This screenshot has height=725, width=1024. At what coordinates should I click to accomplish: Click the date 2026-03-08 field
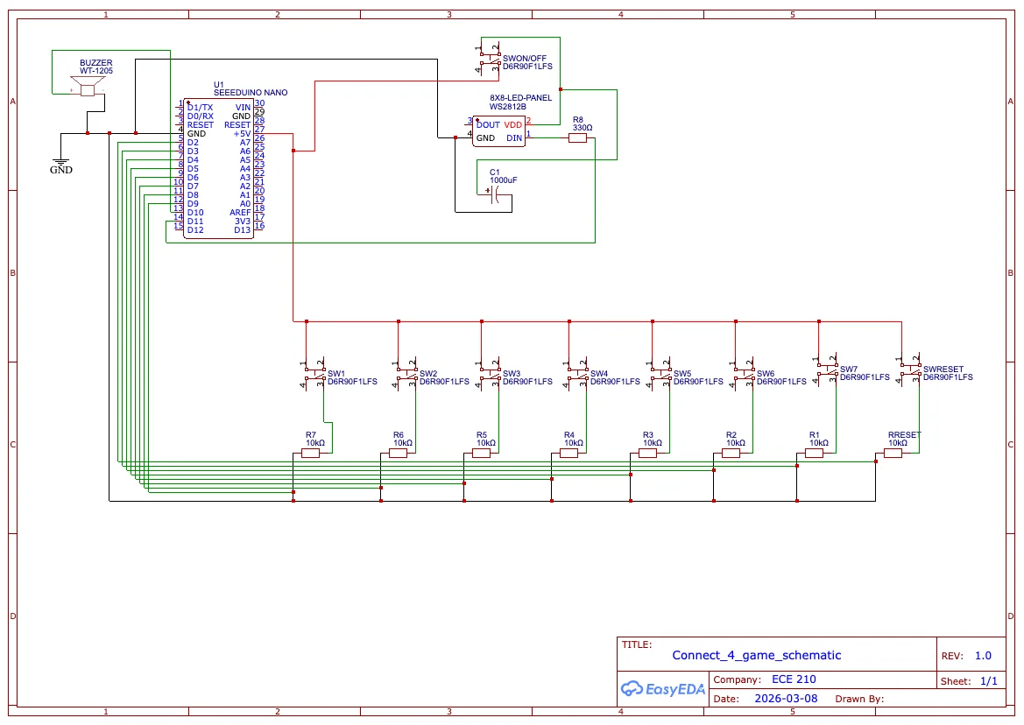(x=786, y=698)
